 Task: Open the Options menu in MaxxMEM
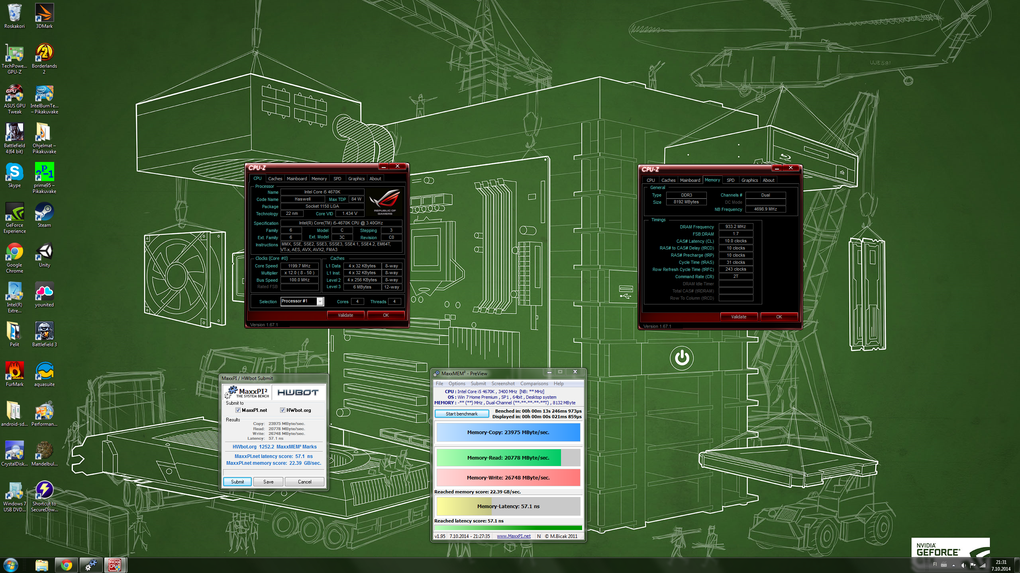tap(457, 384)
